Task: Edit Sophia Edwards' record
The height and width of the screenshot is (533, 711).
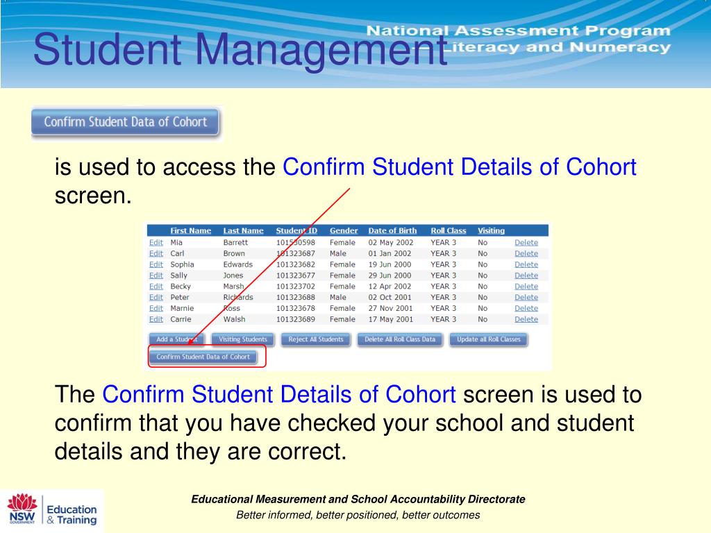Action: click(156, 264)
